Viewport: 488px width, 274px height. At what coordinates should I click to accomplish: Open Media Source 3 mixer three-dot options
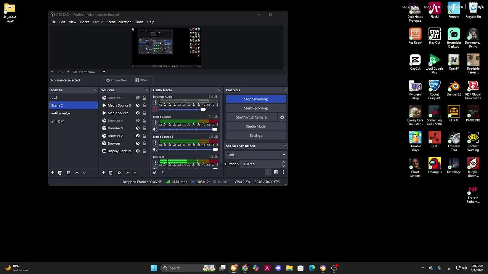tap(155, 143)
